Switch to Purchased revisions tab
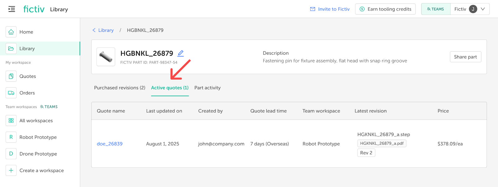Viewport: 498px width, 187px height. click(x=120, y=88)
